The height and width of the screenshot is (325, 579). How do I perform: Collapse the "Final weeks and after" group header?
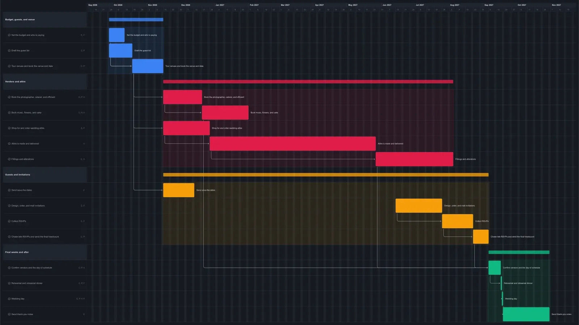45,252
